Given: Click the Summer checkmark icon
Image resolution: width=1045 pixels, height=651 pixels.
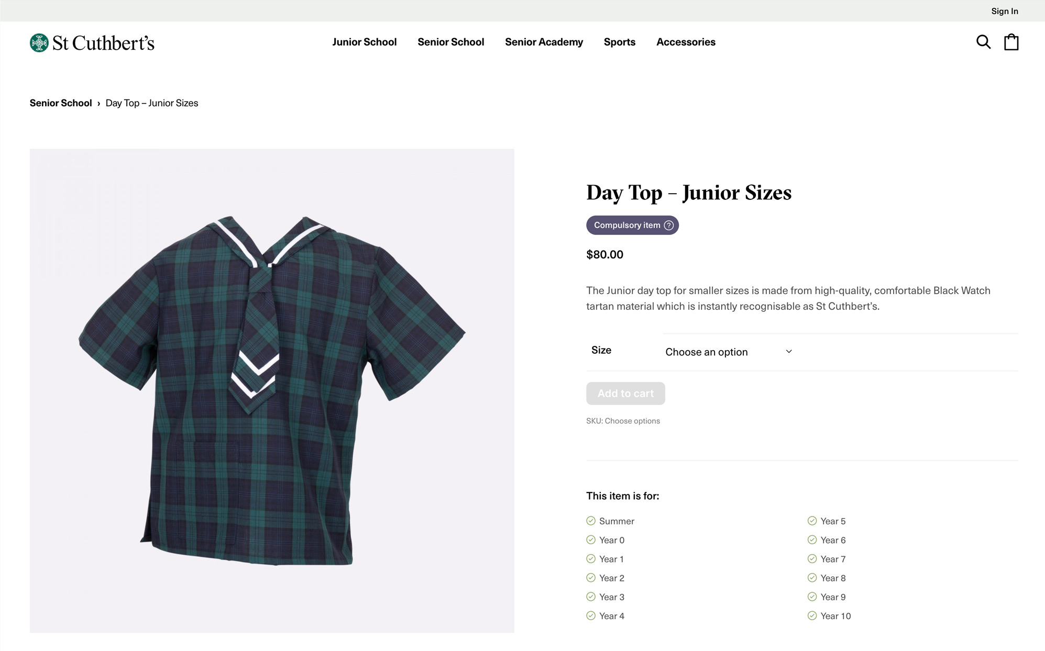Looking at the screenshot, I should click(591, 521).
